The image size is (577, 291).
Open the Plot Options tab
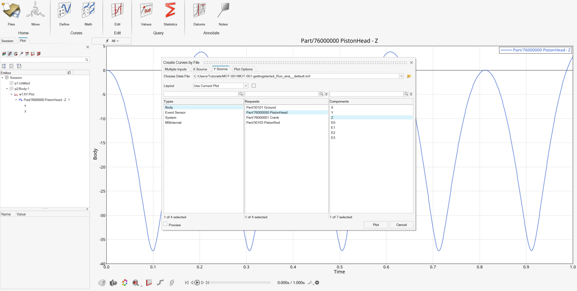243,69
